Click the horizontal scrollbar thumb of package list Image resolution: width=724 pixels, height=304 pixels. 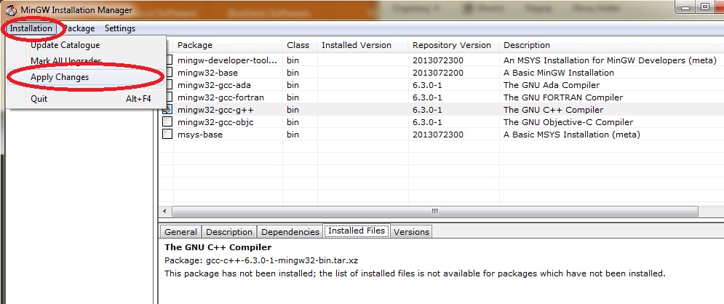[x=434, y=212]
